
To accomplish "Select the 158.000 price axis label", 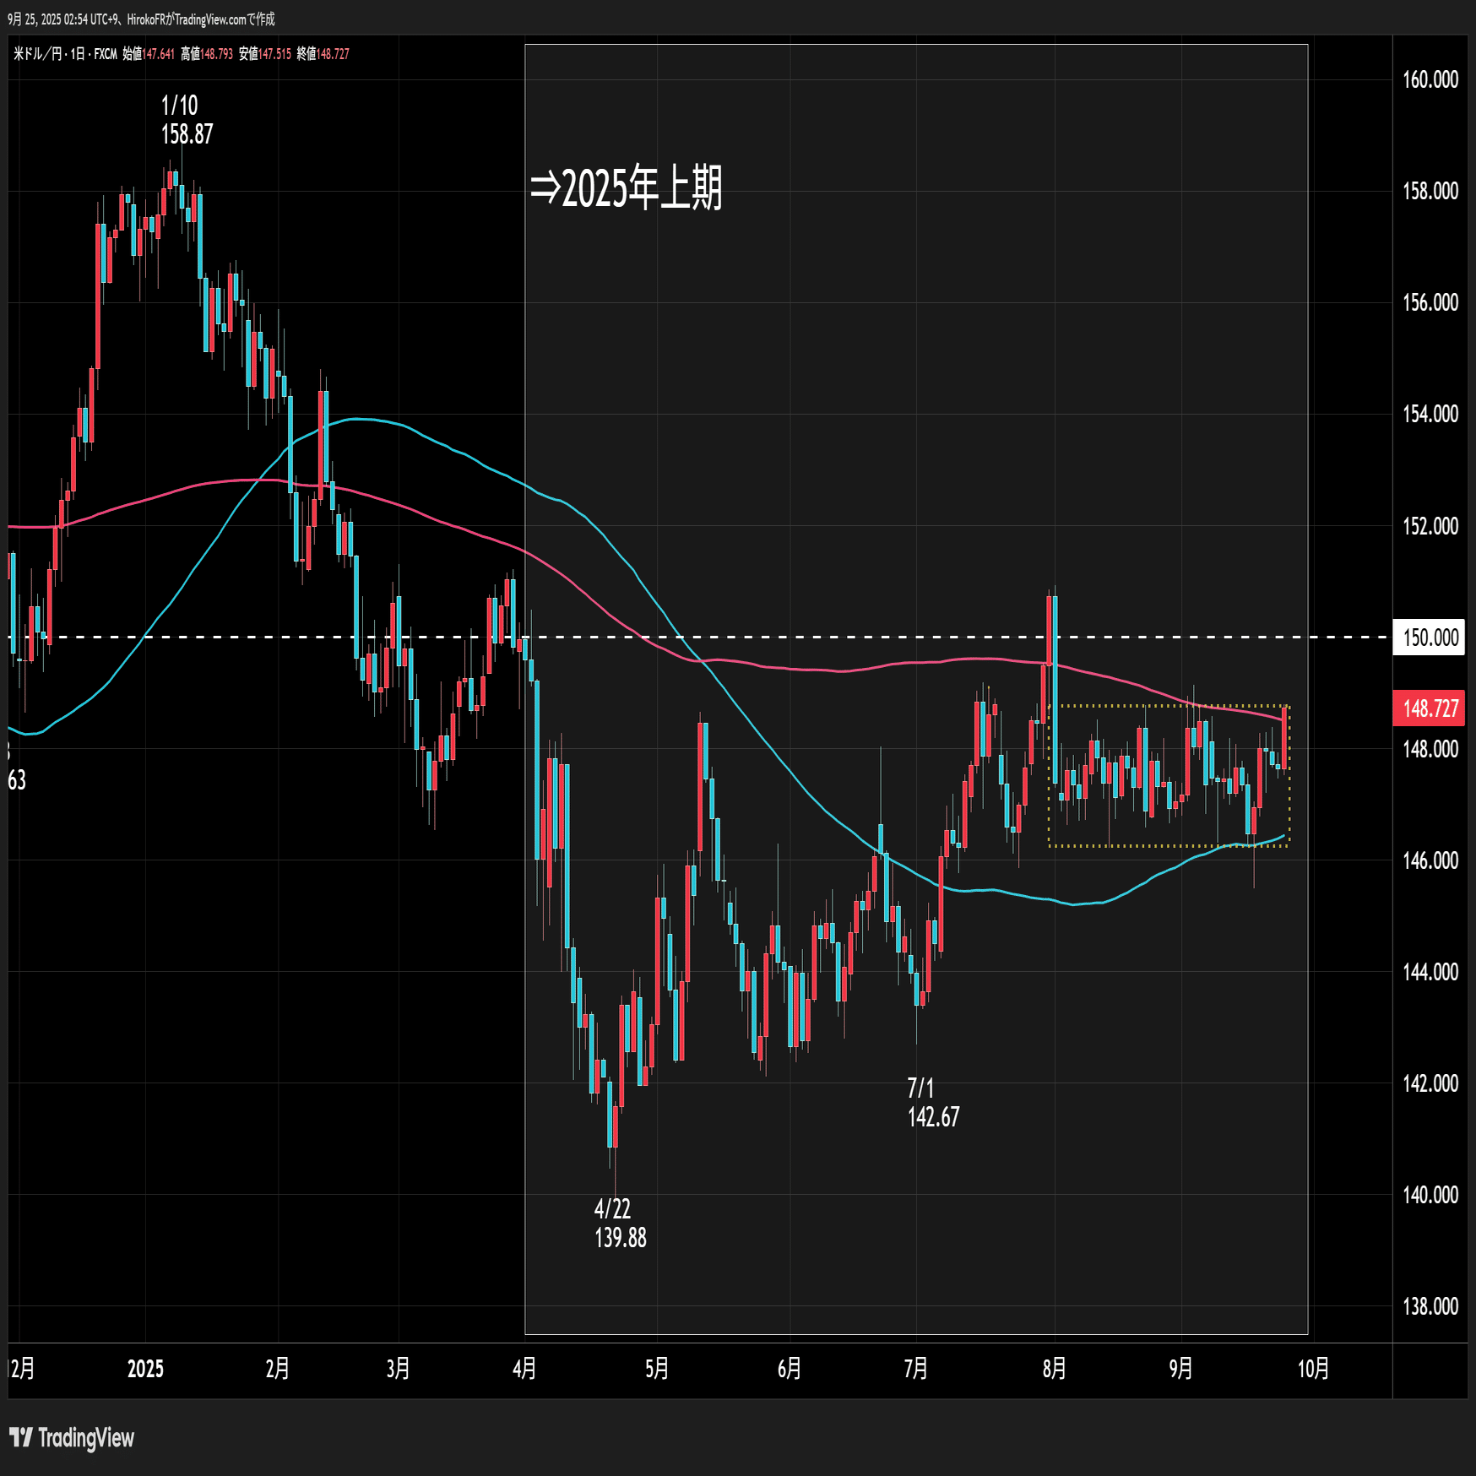I will pos(1430,191).
